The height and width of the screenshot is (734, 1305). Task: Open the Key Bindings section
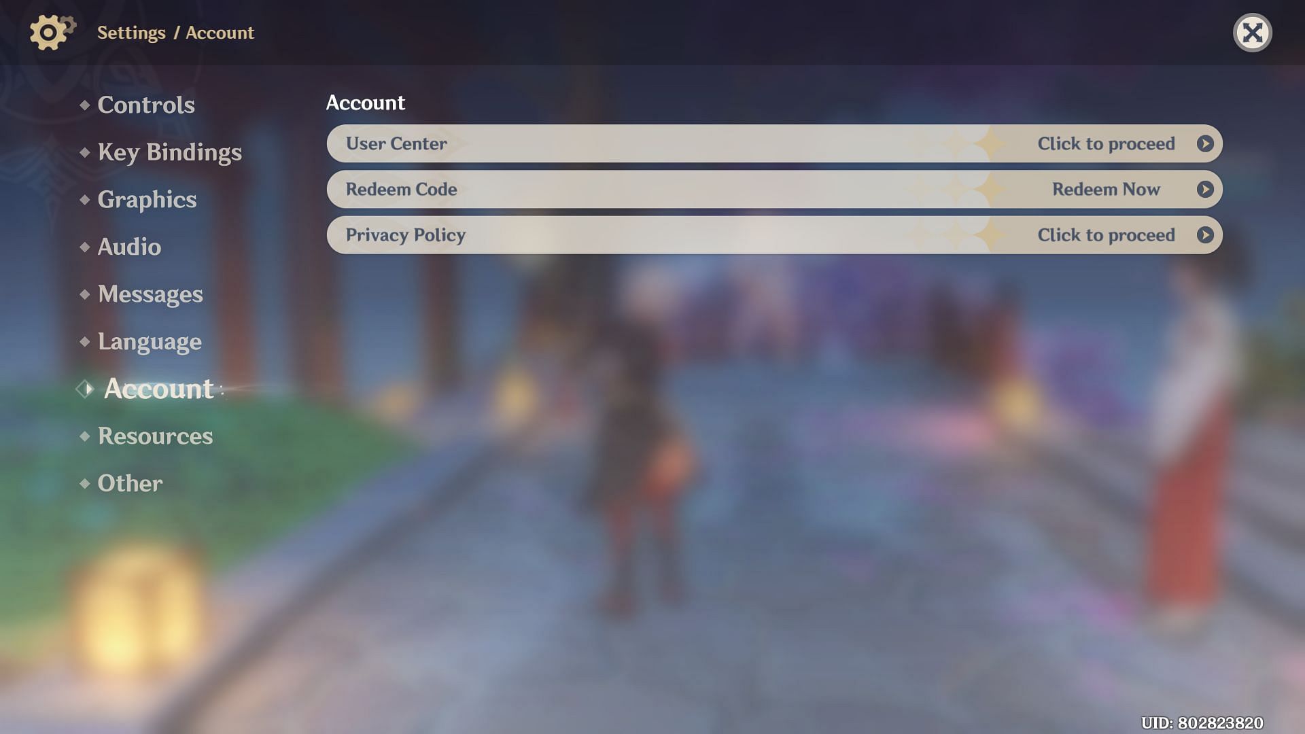pyautogui.click(x=169, y=152)
